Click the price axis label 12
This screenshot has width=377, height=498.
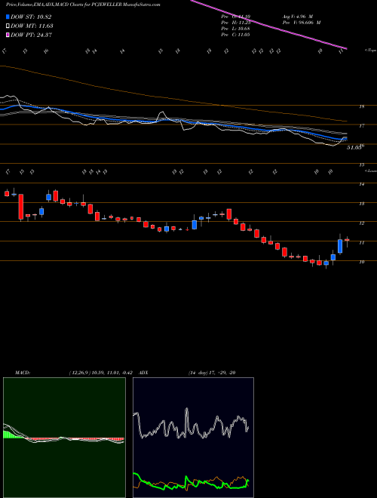361,223
